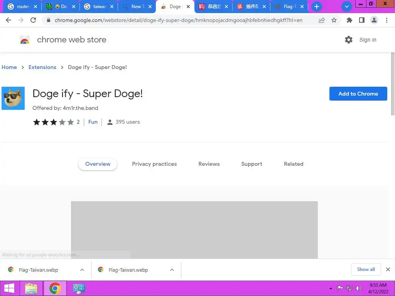The width and height of the screenshot is (395, 296).
Task: Close the 'taiwan' tab
Action: (112, 7)
